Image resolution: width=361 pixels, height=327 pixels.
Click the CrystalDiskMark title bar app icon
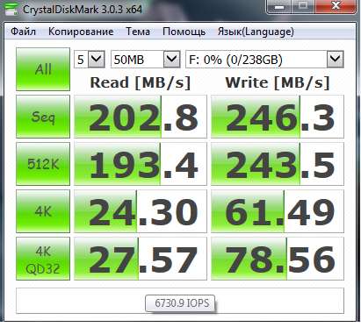pyautogui.click(x=11, y=10)
